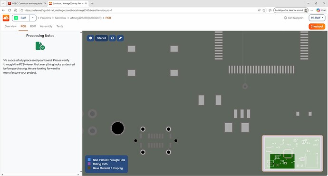This screenshot has height=176, width=328.
Task: Click the scroll down arrow of the notes panel
Action: point(81,172)
